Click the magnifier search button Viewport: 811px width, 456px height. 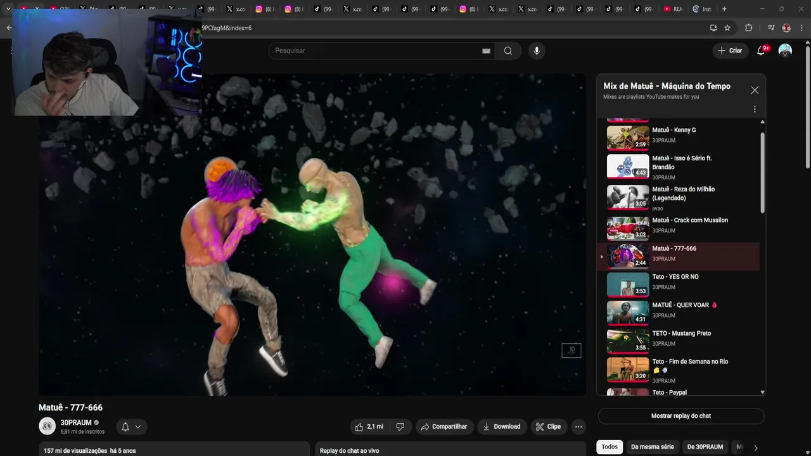point(508,51)
